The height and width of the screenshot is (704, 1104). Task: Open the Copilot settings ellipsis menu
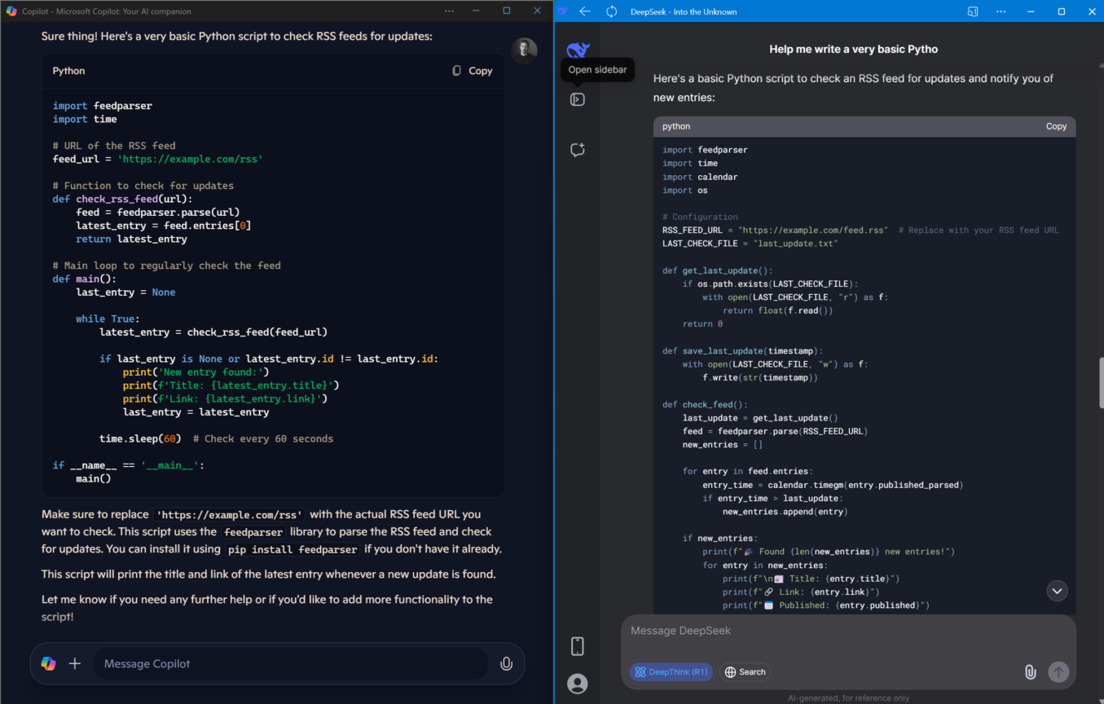pyautogui.click(x=449, y=11)
